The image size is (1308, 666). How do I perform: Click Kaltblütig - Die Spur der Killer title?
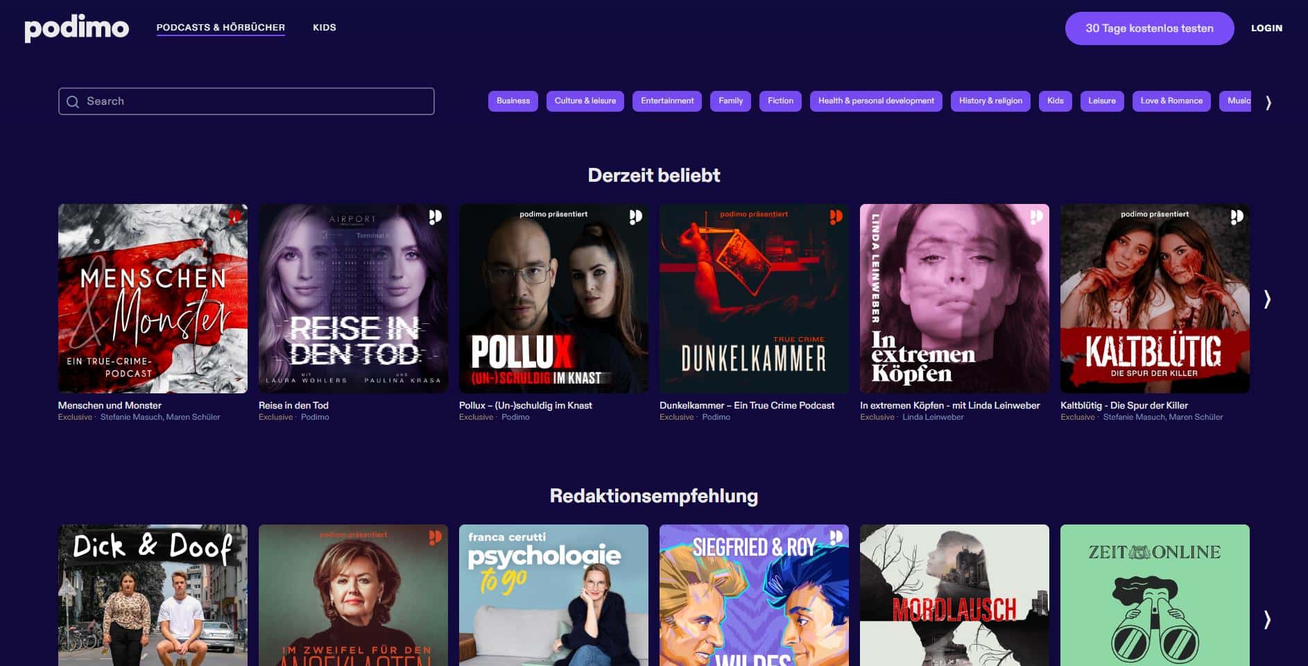coord(1124,406)
